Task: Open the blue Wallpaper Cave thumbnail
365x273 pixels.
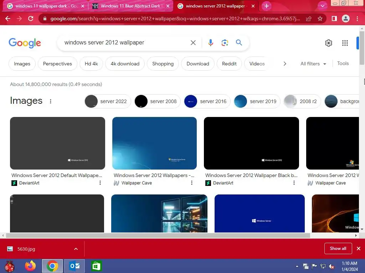Action: (154, 143)
